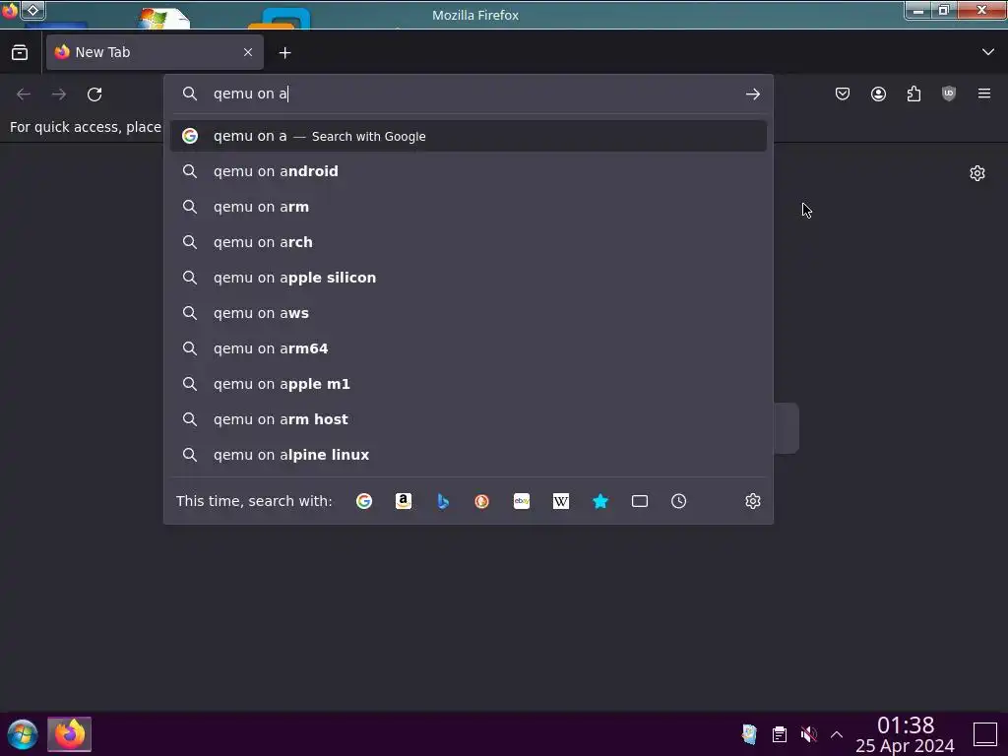The height and width of the screenshot is (756, 1008).
Task: Search this time with DuckDuckGo
Action: click(x=482, y=501)
